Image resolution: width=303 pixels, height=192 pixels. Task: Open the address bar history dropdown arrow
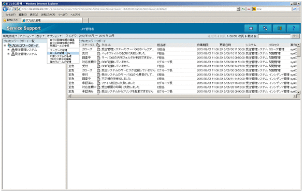coord(238,9)
